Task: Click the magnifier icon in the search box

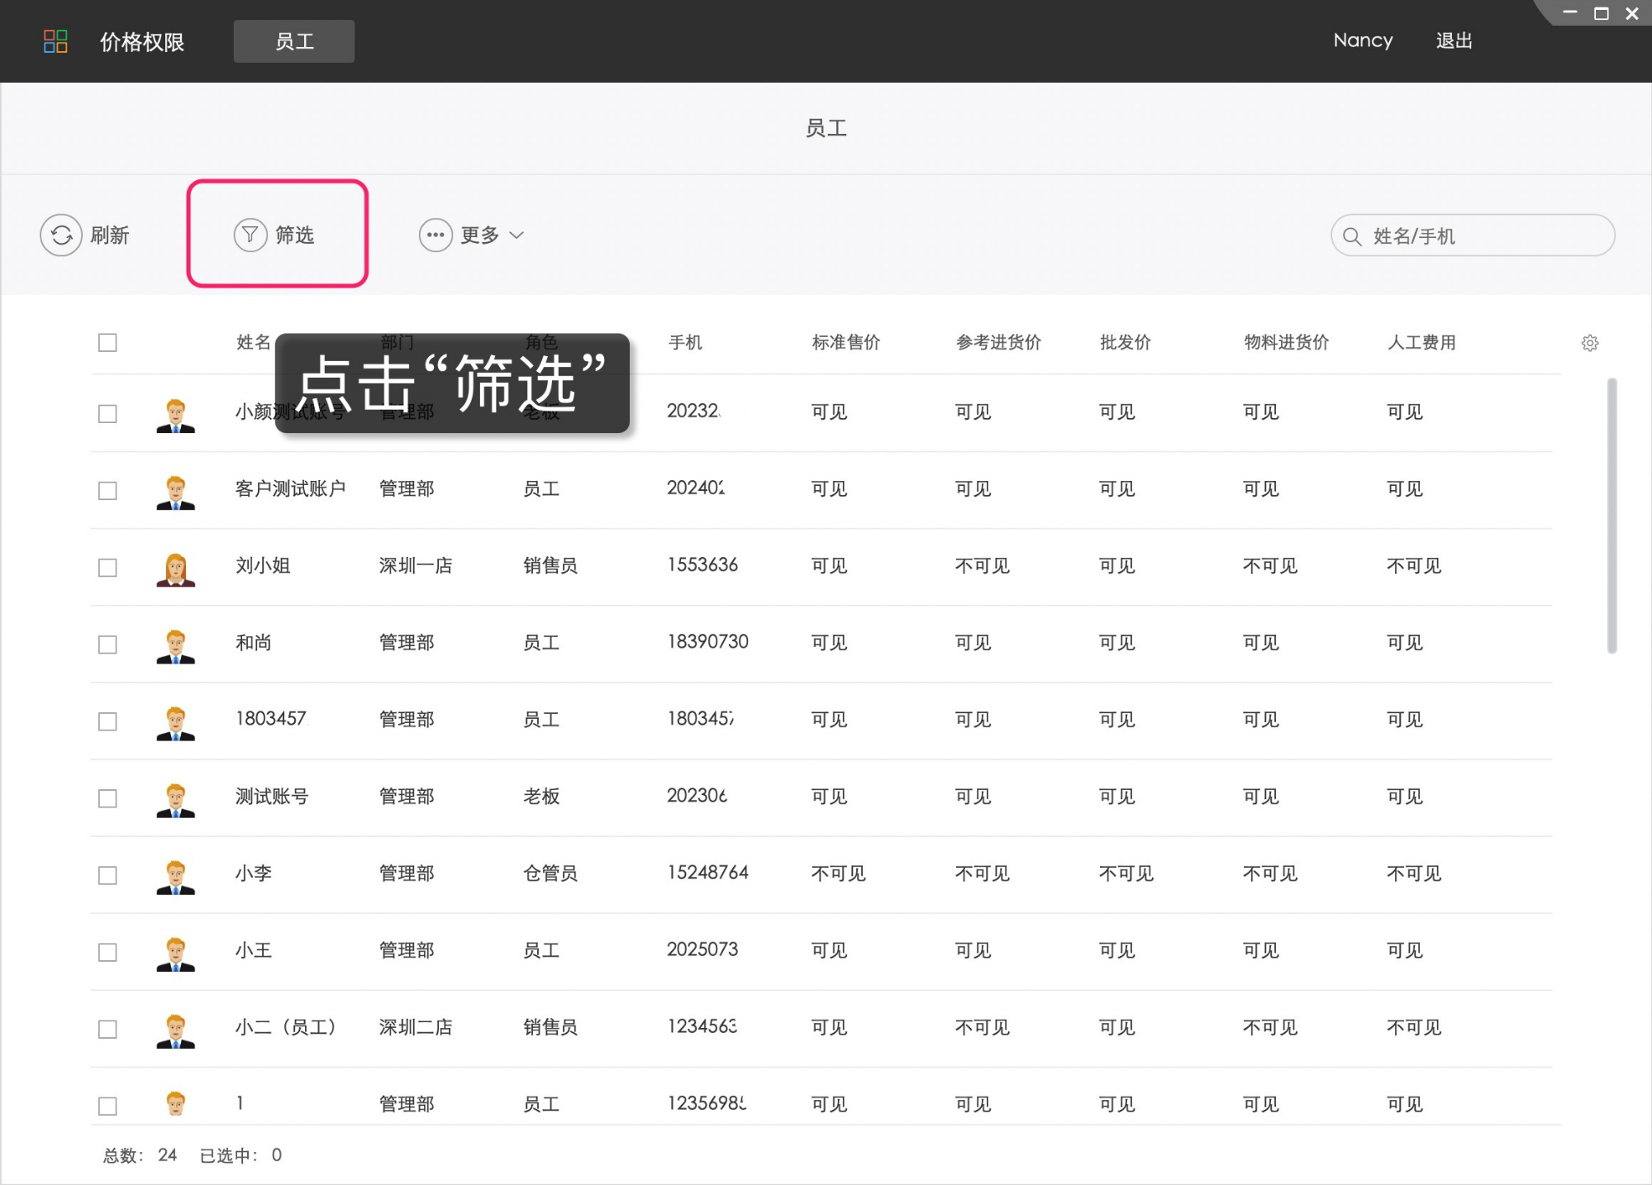Action: point(1352,236)
